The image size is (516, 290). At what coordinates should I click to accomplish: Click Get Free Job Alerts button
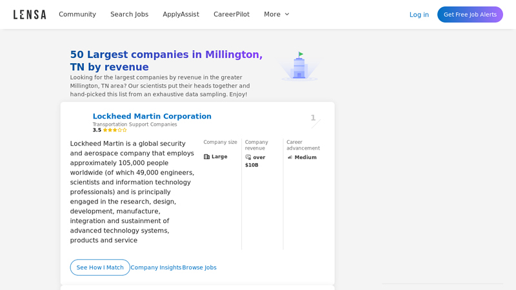[x=470, y=14]
